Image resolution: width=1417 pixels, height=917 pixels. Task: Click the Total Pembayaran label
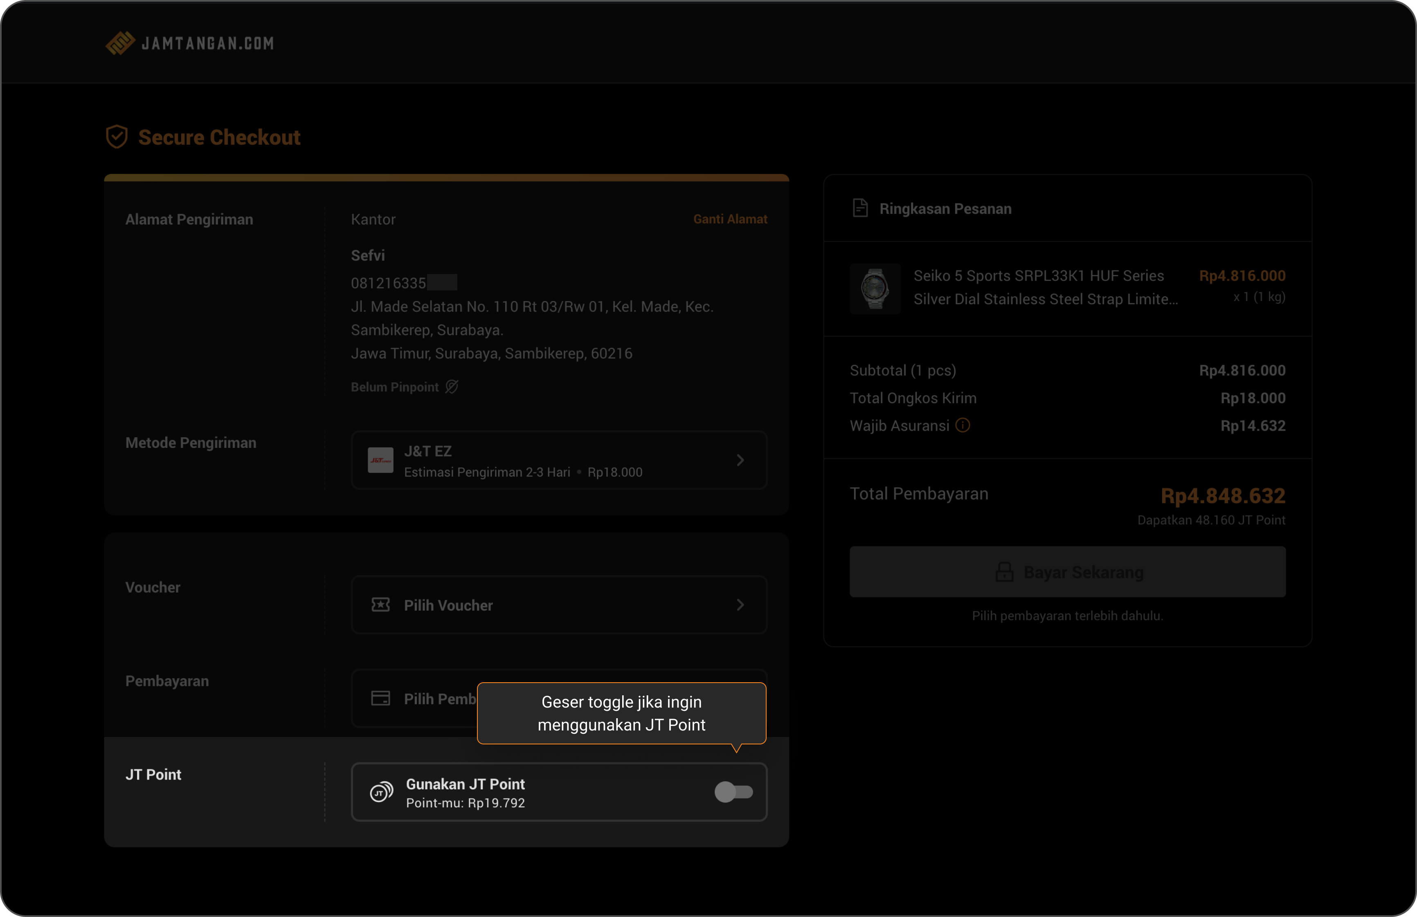[x=919, y=494]
